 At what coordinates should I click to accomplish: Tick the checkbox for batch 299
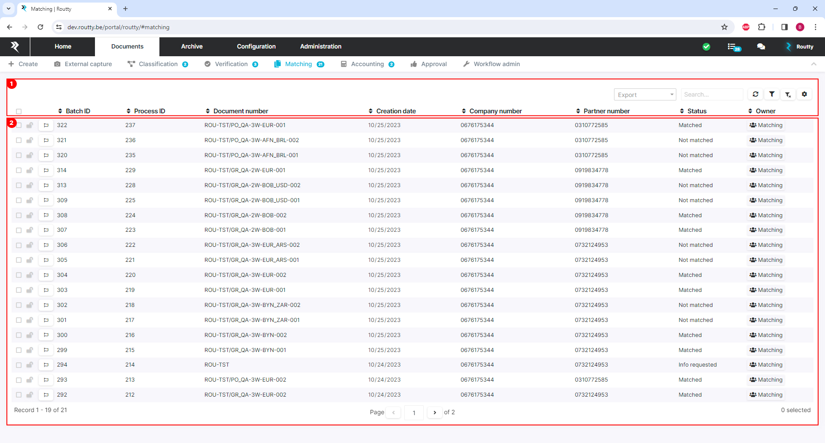(x=18, y=350)
